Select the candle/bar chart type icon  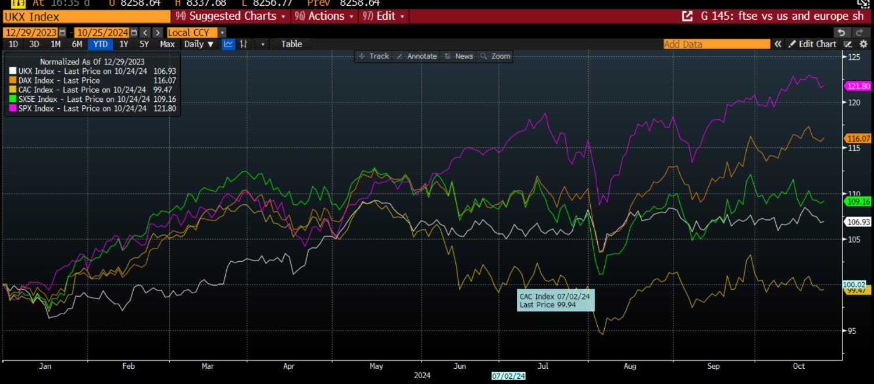[x=244, y=44]
